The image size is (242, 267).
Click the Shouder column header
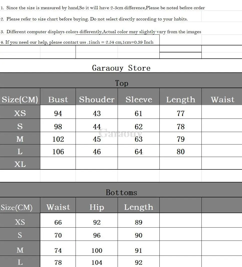[97, 99]
